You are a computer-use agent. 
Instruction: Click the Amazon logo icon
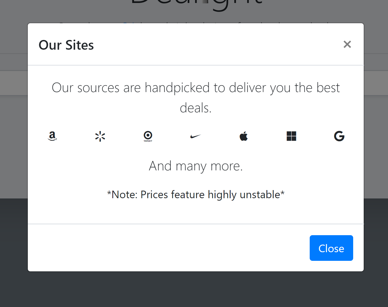point(52,136)
